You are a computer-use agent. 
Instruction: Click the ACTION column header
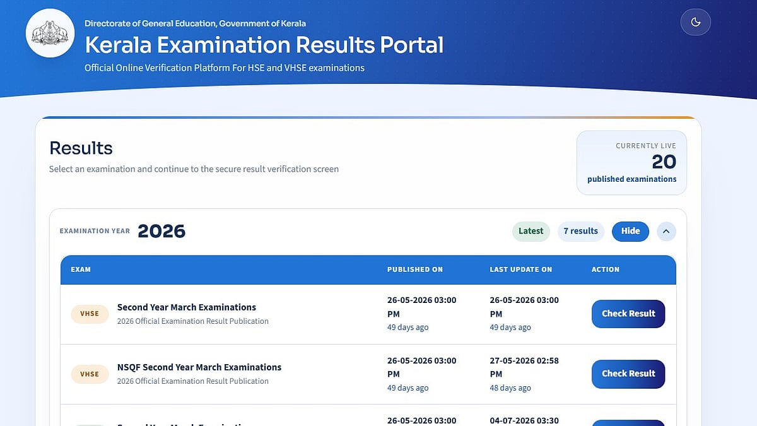click(606, 269)
